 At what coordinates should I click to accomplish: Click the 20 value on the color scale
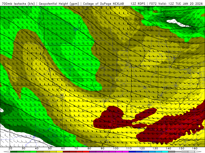pyautogui.click(x=10, y=148)
